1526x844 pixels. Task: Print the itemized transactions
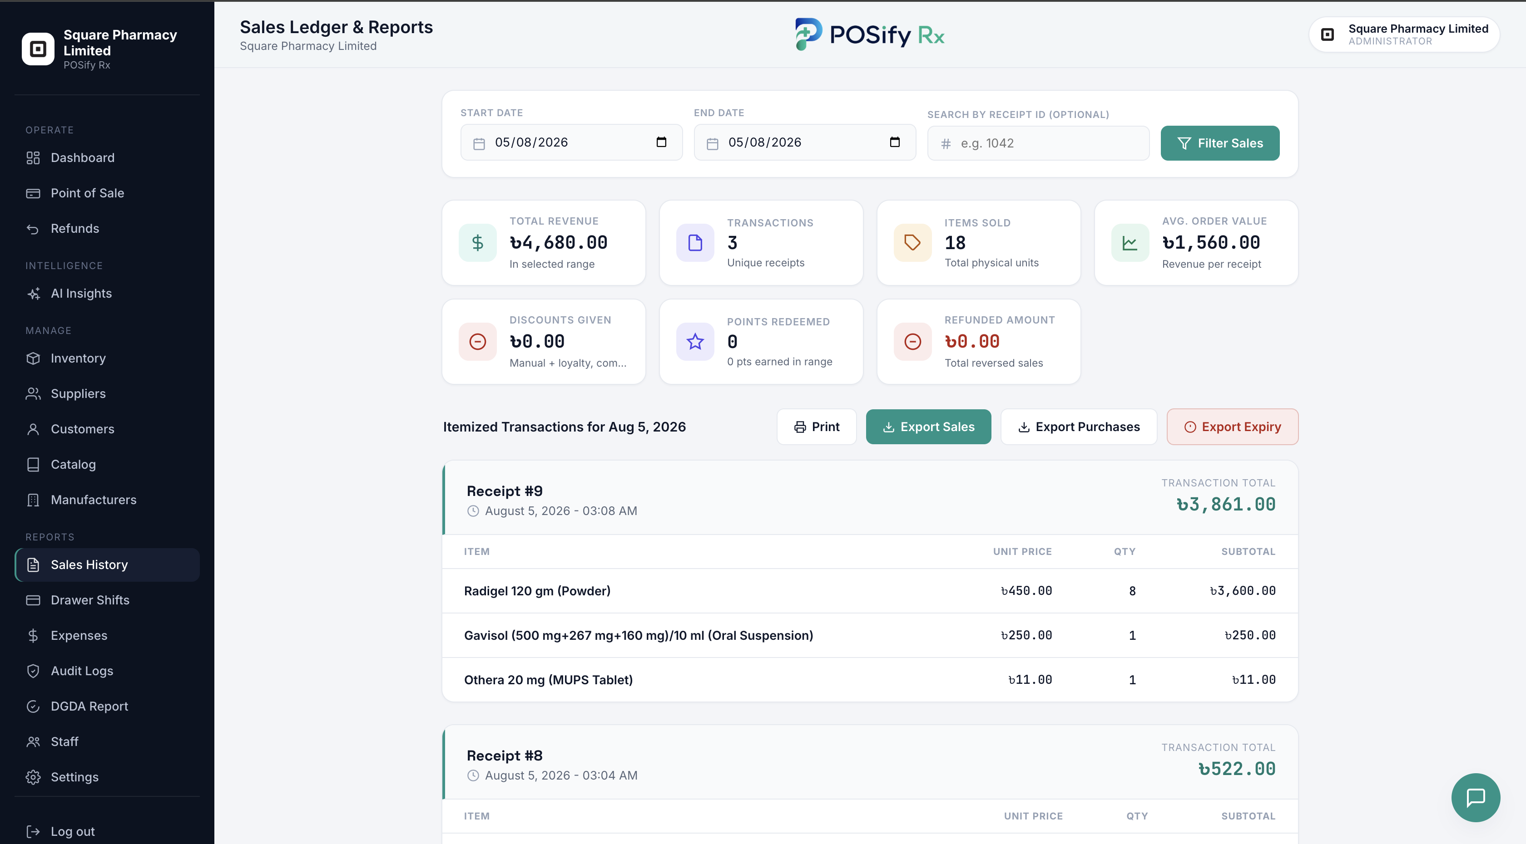(816, 427)
